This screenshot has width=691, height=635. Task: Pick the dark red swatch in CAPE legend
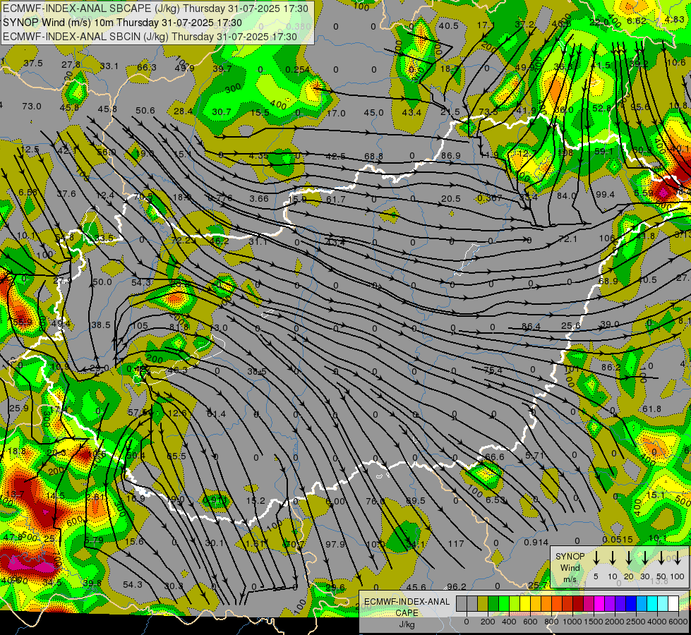(579, 604)
